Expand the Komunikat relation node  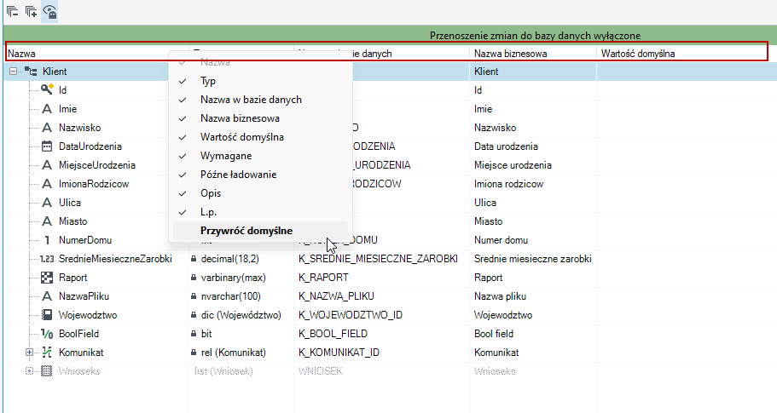(x=29, y=353)
